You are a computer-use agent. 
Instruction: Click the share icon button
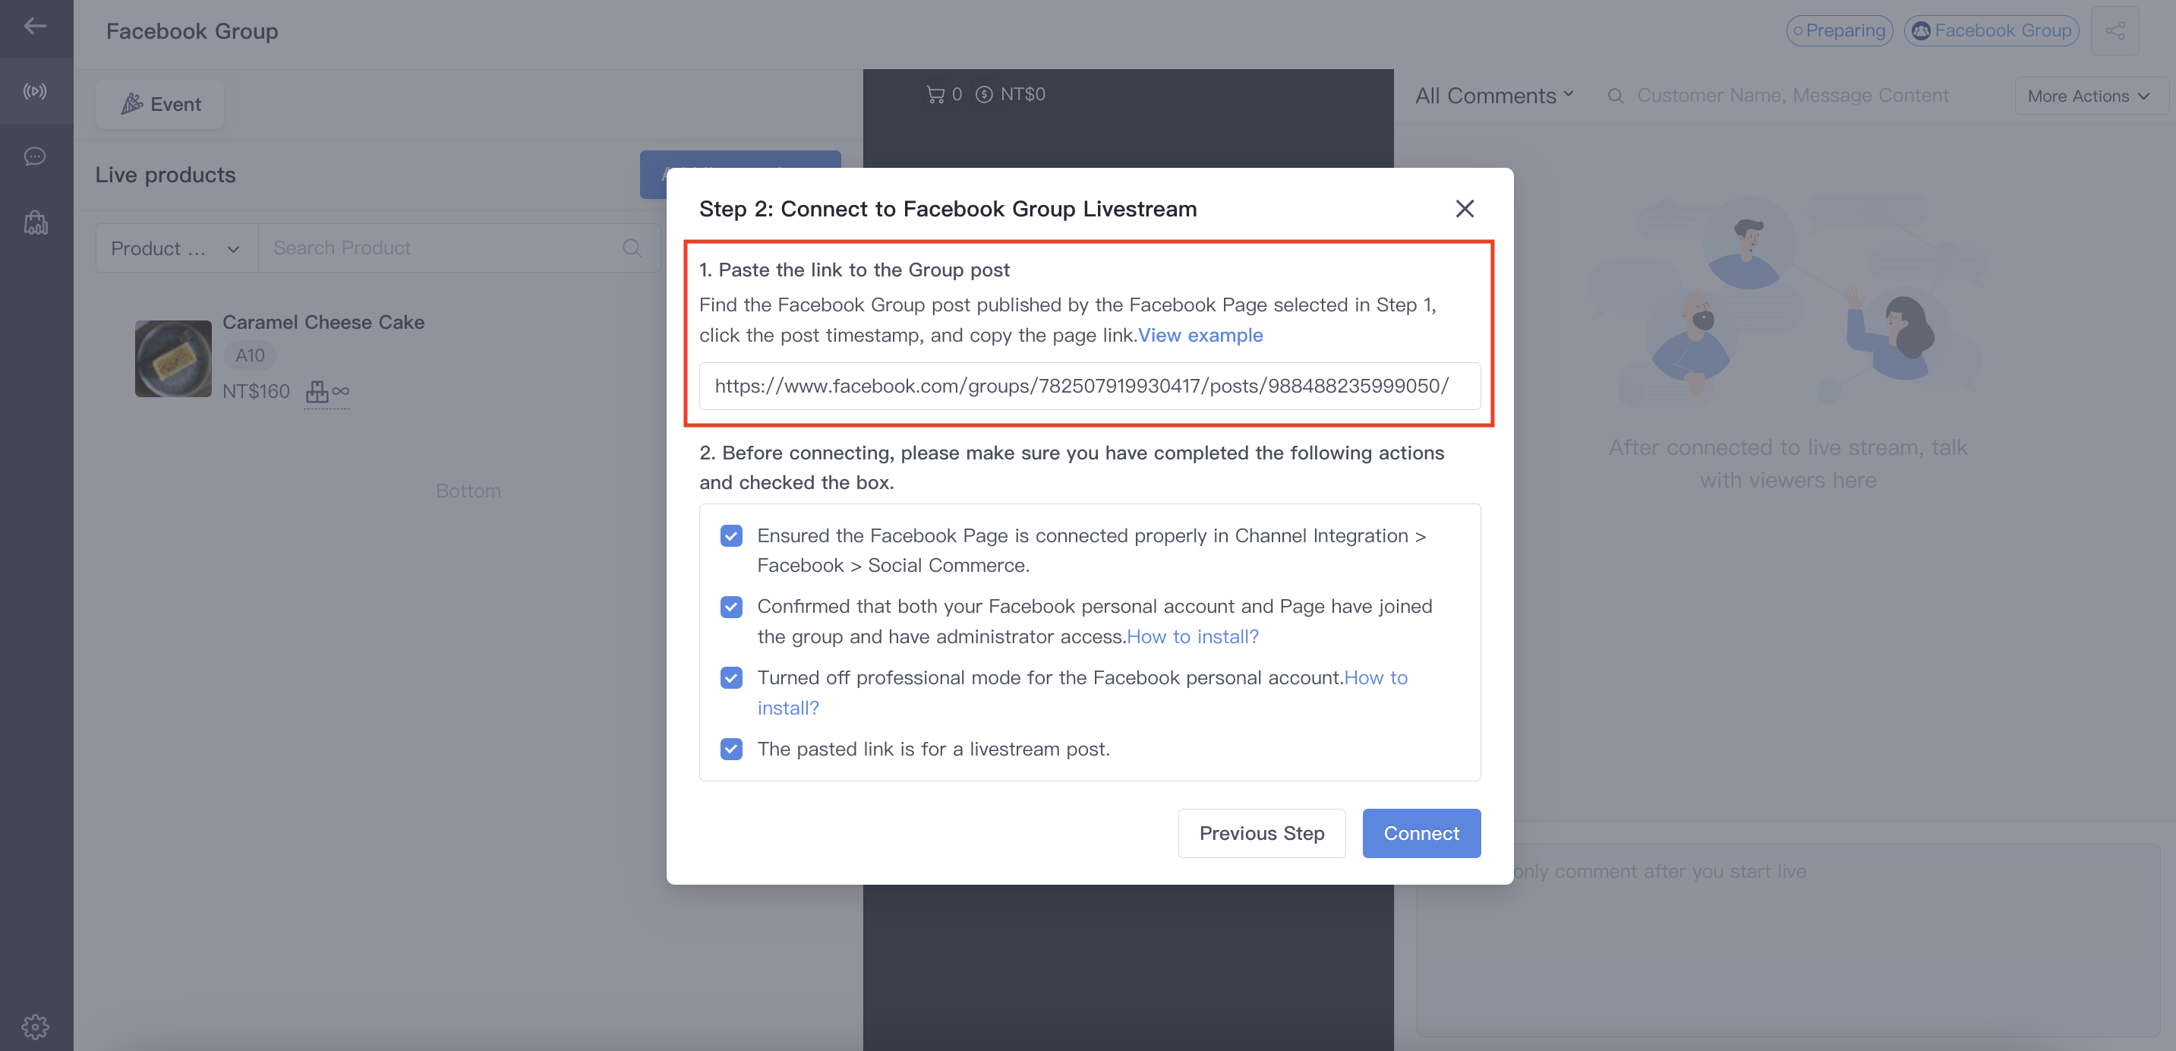pyautogui.click(x=2115, y=30)
